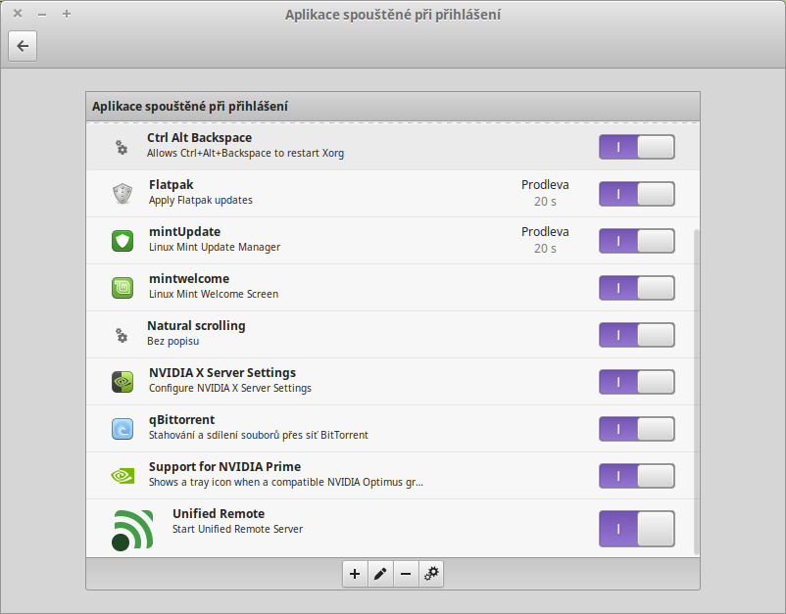Click 'Linux Mint Welcome Screen' description
Screen dimensions: 786x614
(x=214, y=294)
